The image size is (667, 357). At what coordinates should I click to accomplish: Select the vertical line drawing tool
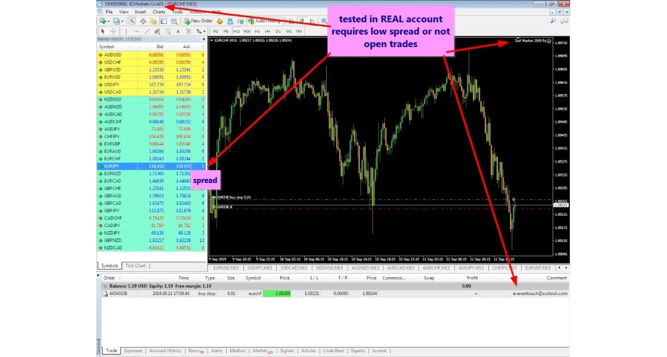pyautogui.click(x=125, y=31)
